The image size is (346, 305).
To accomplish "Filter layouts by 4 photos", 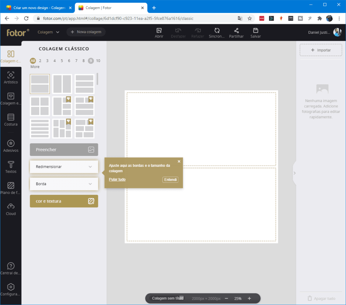I will coord(54,61).
